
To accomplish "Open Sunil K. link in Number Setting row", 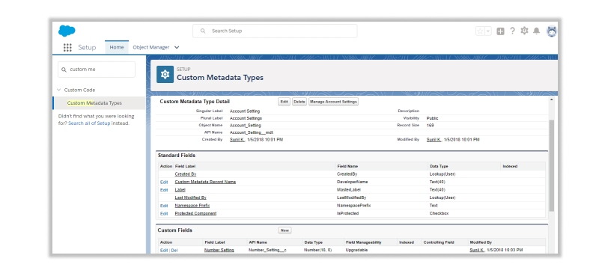I will coord(477,251).
